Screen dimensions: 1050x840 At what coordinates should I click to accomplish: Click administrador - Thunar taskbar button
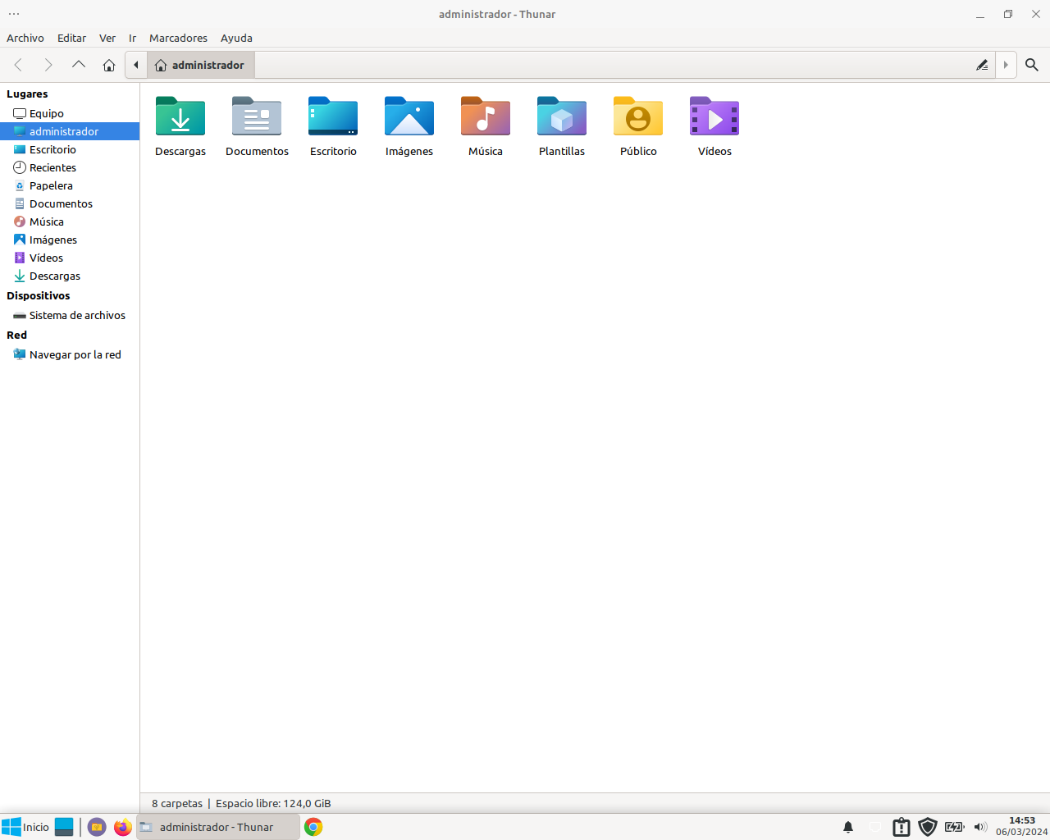pyautogui.click(x=218, y=827)
